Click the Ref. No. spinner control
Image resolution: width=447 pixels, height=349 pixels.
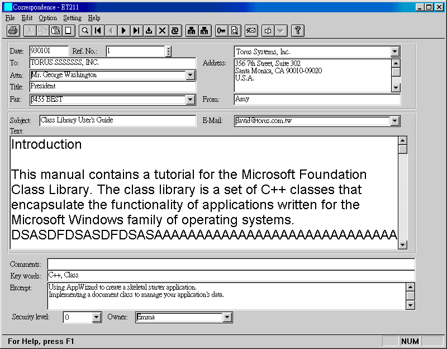coord(168,51)
